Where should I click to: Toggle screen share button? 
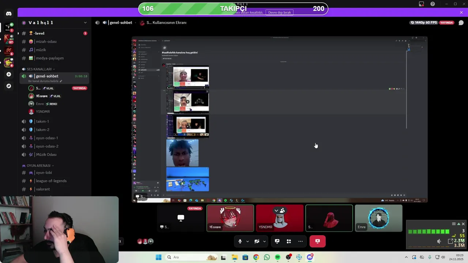(277, 241)
